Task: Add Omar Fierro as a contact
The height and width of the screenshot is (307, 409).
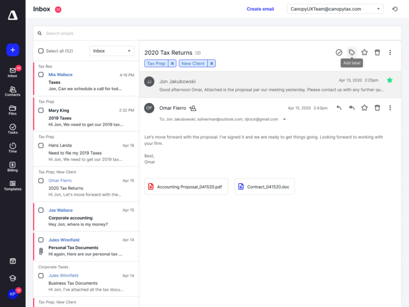Action: point(192,108)
